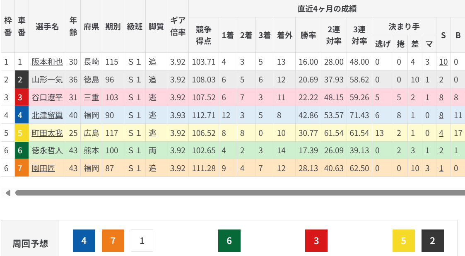Viewport: 465px width, 256px height.
Task: Click yellow number 5 badge in 周回予想 row
Action: [404, 241]
